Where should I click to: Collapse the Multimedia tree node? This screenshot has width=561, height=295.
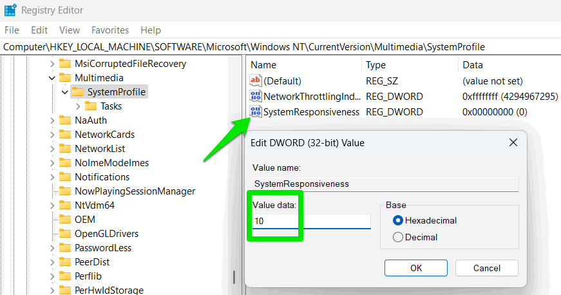pyautogui.click(x=52, y=78)
